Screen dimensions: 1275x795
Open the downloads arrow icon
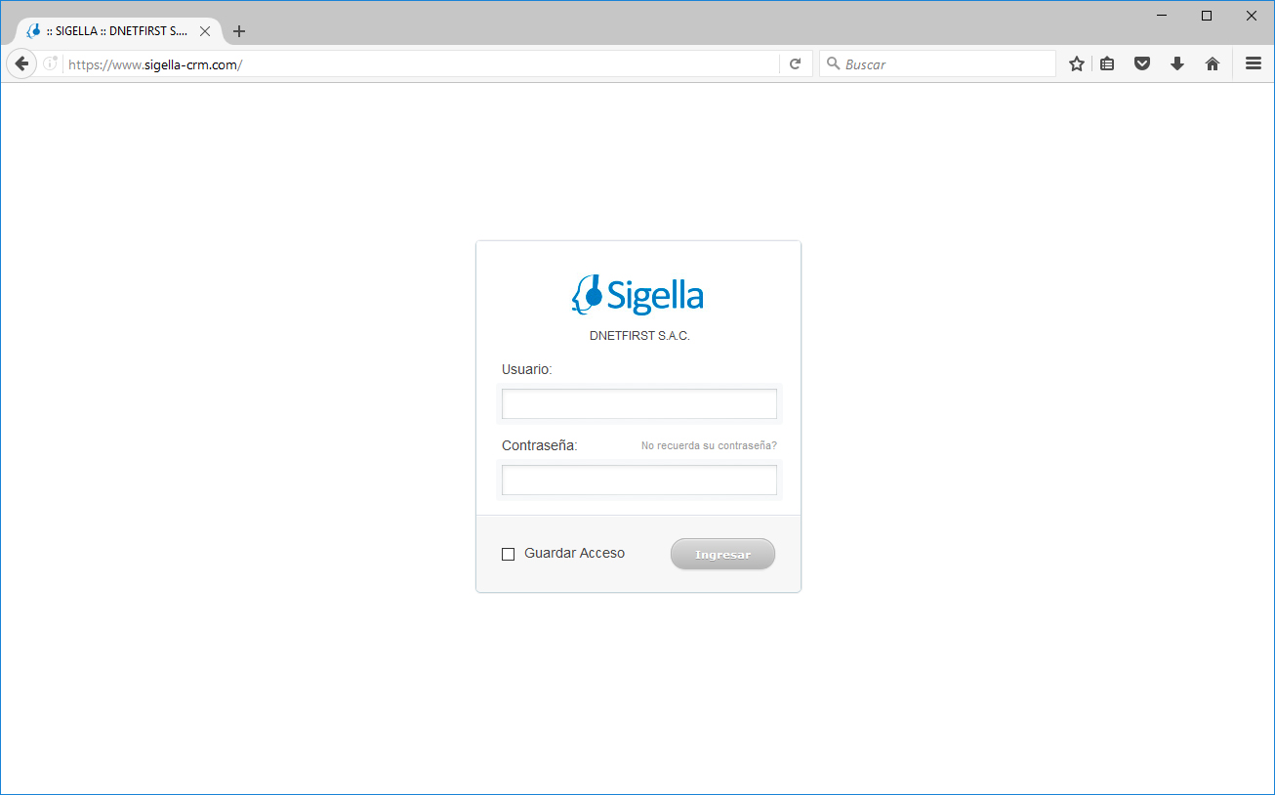click(x=1177, y=63)
